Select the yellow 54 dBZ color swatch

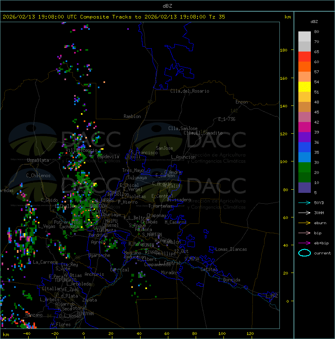(x=304, y=87)
